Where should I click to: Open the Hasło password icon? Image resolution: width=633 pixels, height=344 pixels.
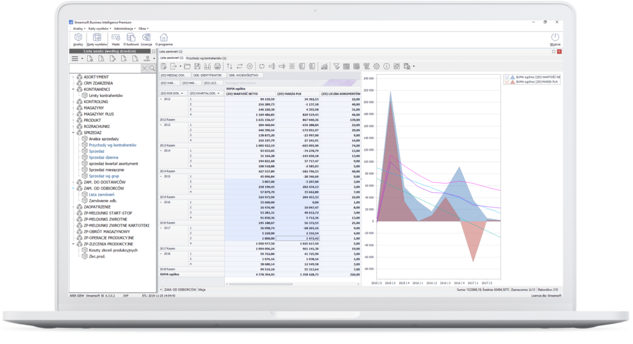point(115,38)
